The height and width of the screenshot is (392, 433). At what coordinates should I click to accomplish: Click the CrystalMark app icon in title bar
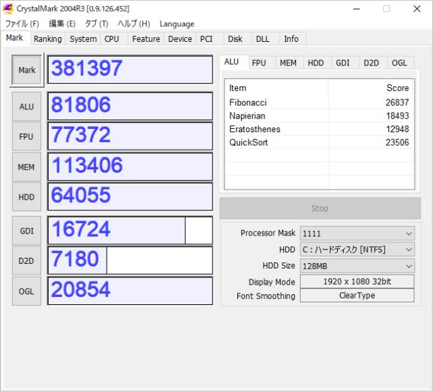[8, 9]
